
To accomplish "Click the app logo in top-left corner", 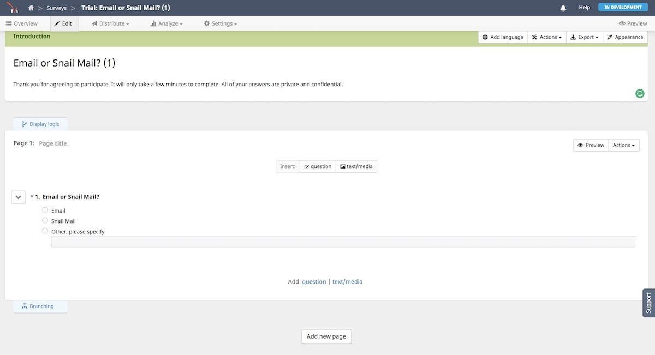I will (12, 8).
